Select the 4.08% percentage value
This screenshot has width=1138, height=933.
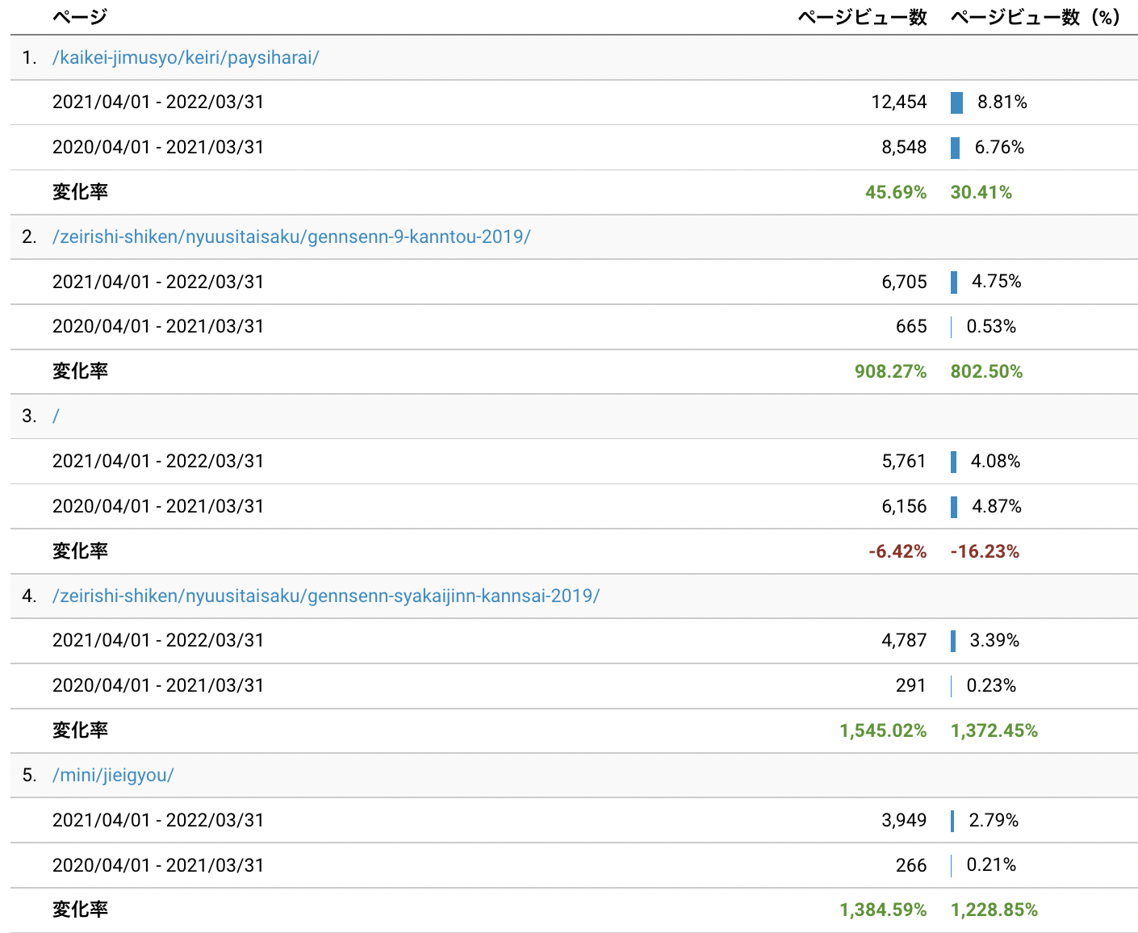pos(996,462)
